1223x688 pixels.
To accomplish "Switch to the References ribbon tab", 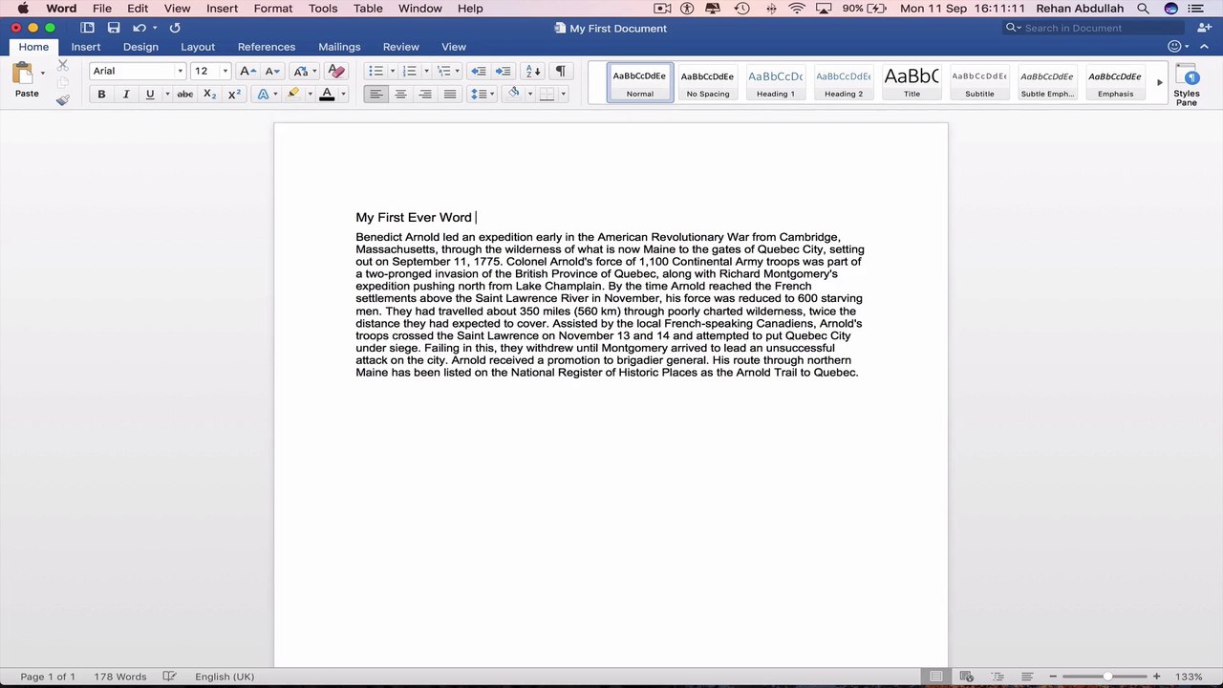I will click(x=267, y=47).
